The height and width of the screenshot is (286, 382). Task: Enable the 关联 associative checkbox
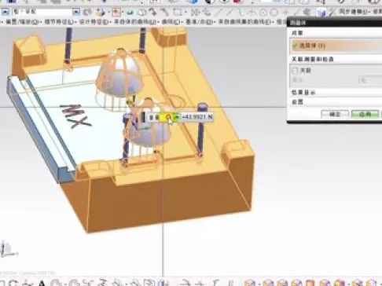295,70
